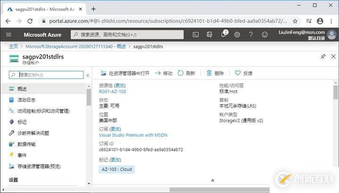Click the browser forward arrow
Viewport: 339px width, 193px height.
(19, 21)
